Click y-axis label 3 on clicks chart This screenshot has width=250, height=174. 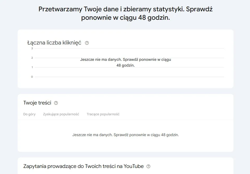(x=32, y=48)
